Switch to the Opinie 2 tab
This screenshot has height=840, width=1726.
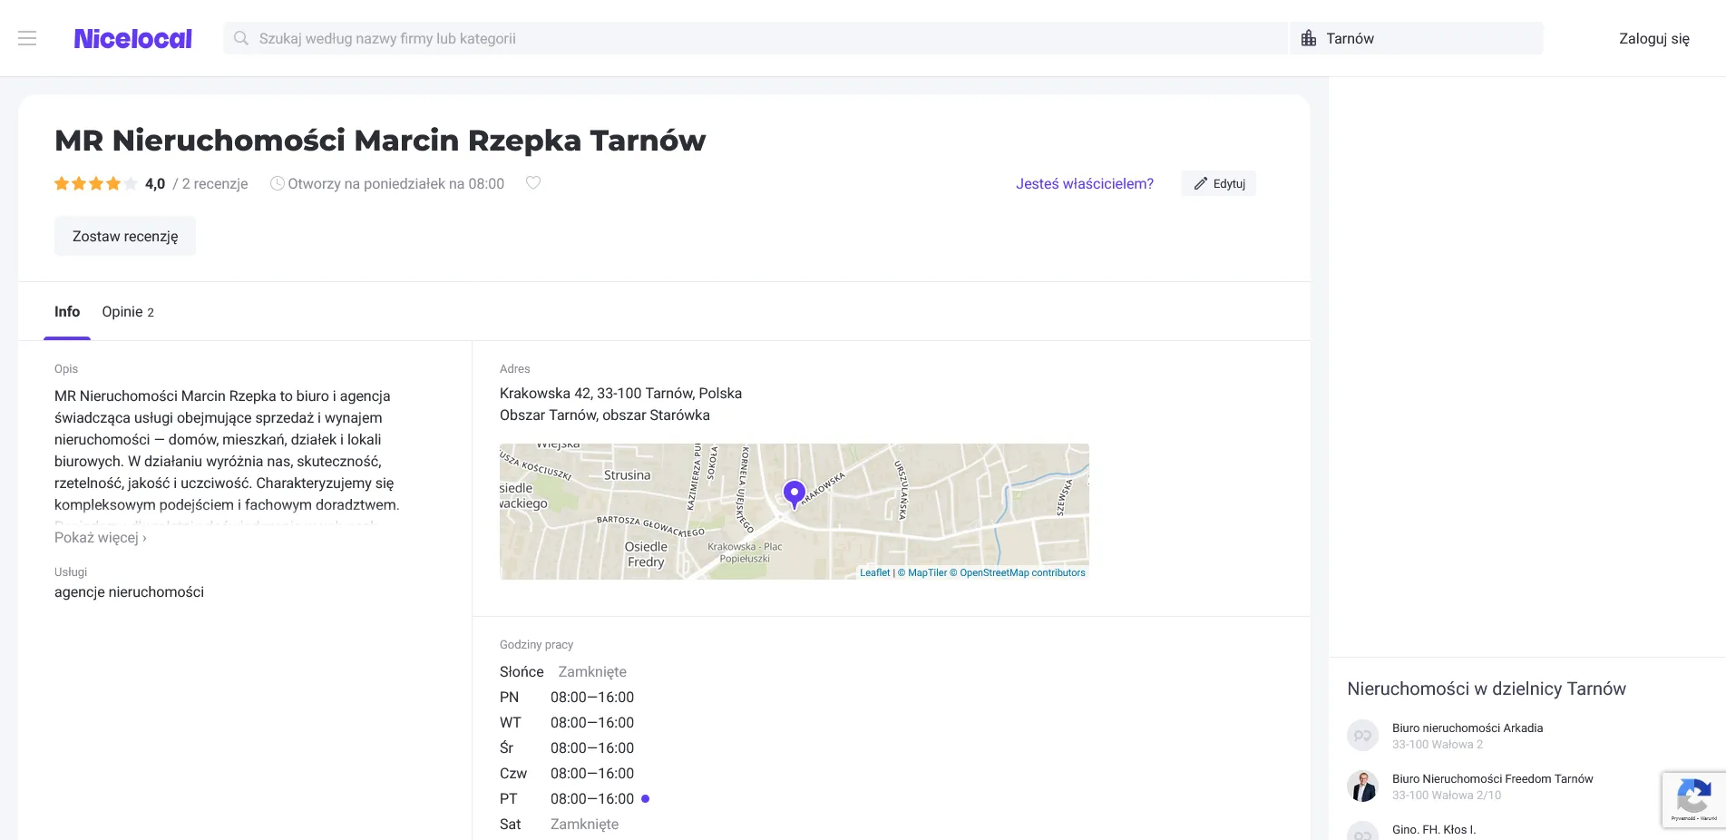coord(128,311)
